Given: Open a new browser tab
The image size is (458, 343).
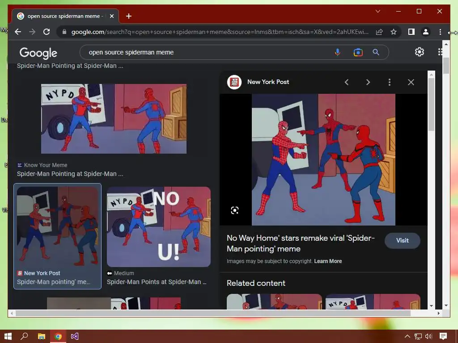Looking at the screenshot, I should tap(129, 16).
